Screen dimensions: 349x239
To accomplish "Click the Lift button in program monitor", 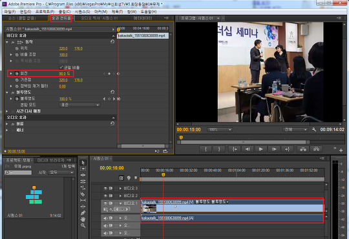I will point(303,149).
